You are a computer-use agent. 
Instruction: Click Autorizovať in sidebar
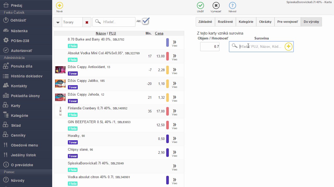(x=26, y=50)
